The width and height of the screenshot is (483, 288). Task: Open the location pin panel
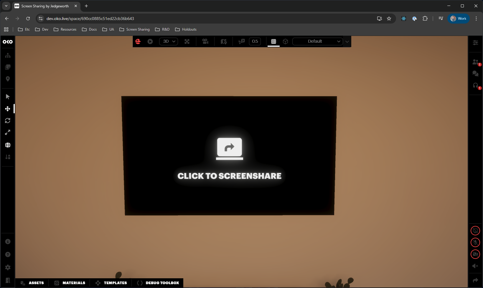coord(8,79)
